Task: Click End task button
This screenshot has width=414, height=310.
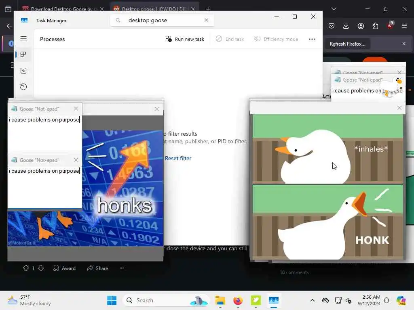Action: pos(230,39)
